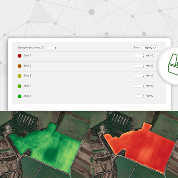178x178 pixels.
Task: Click the green Zone 5 color dot
Action: (x=20, y=96)
